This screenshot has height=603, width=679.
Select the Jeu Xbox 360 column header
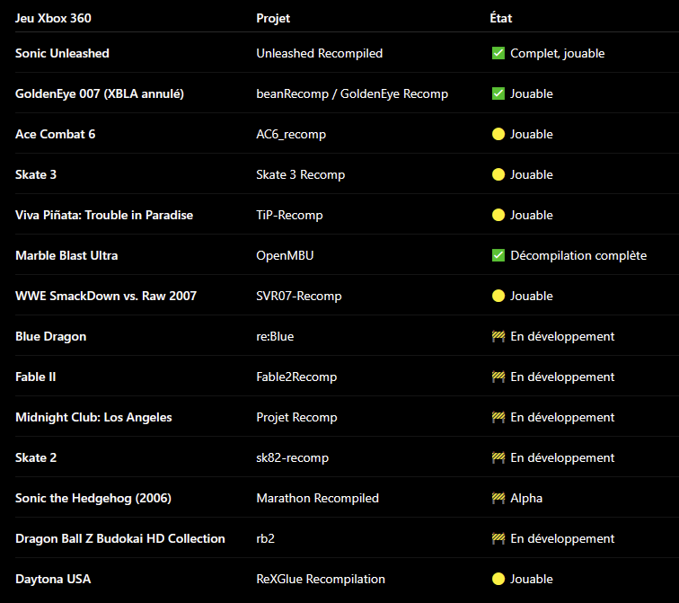coord(53,18)
